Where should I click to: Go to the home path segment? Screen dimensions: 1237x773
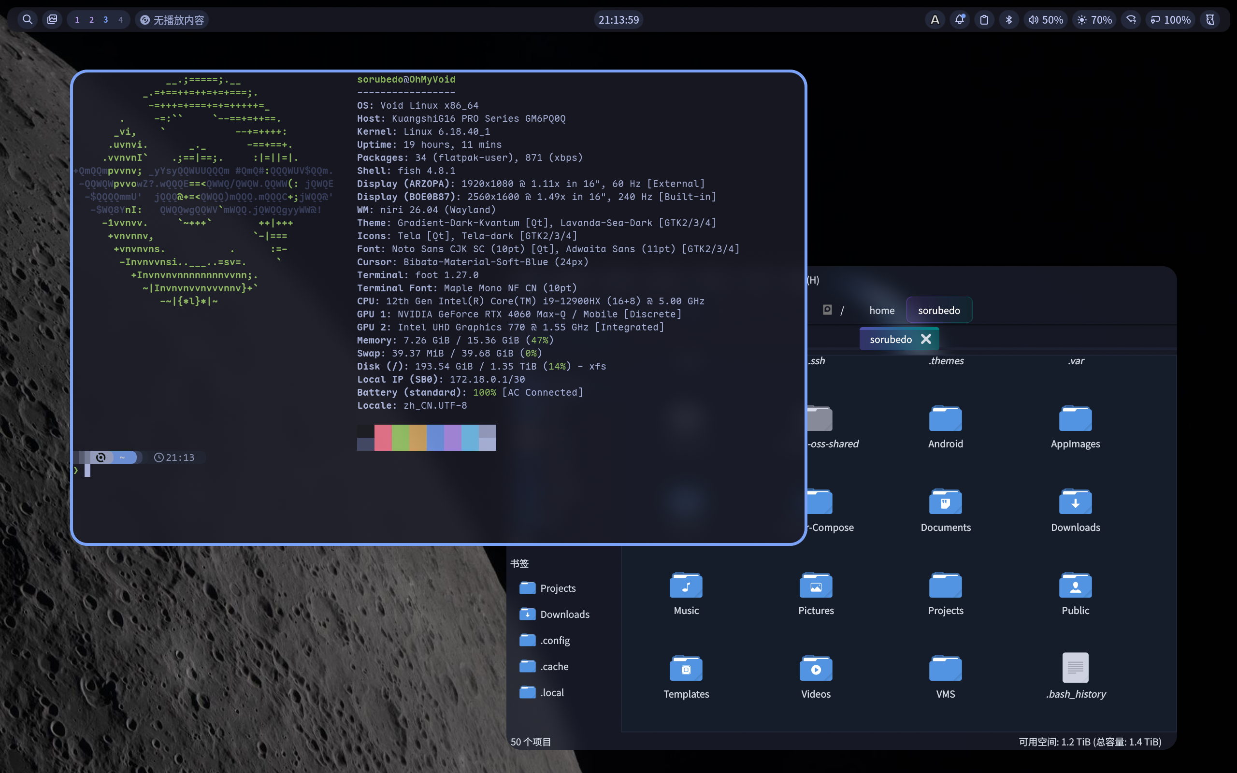click(x=882, y=310)
